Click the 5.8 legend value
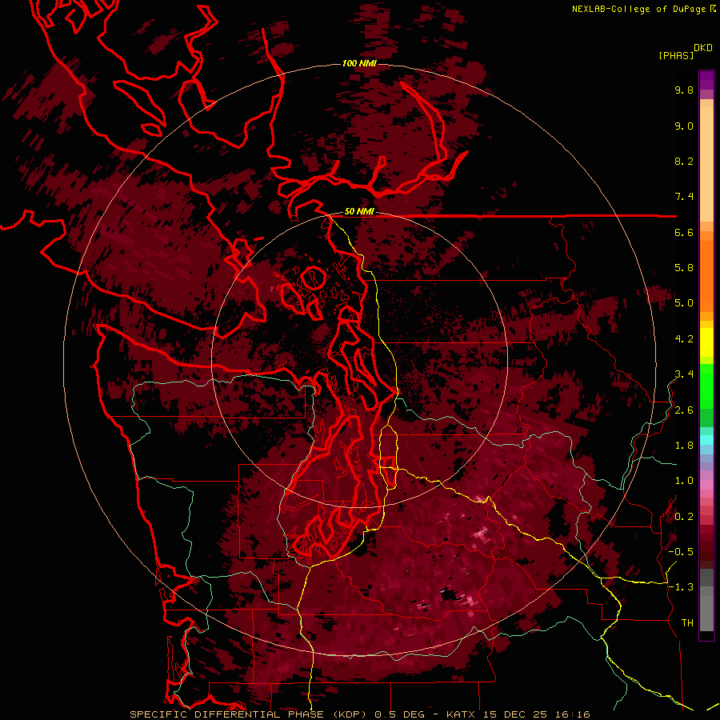Screen dimensions: 720x720 tap(684, 268)
